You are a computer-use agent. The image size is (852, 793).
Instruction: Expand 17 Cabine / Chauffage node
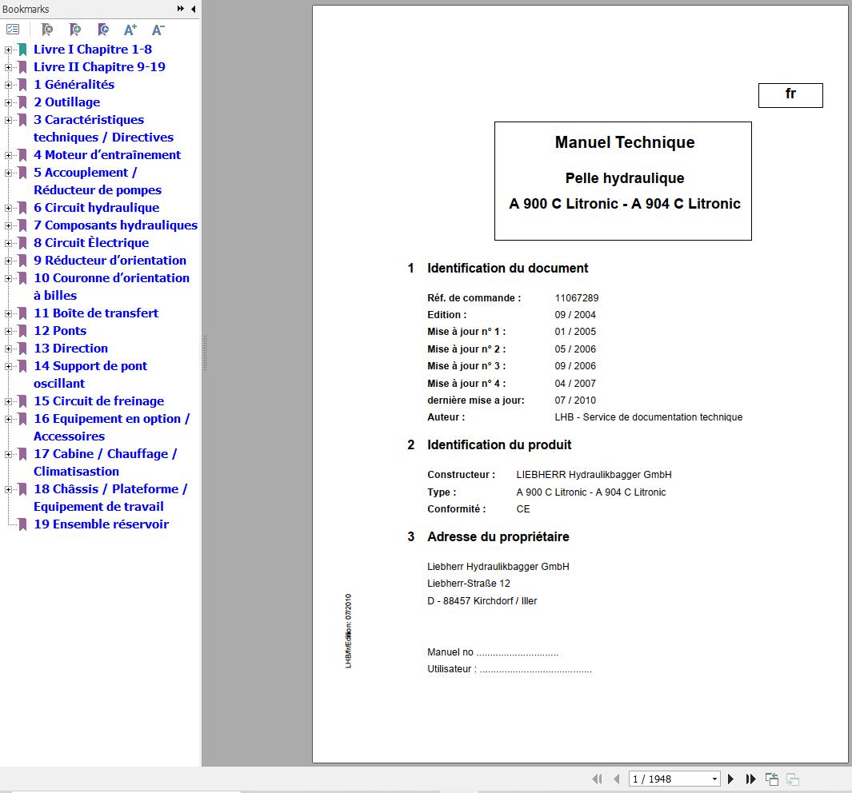coord(8,454)
